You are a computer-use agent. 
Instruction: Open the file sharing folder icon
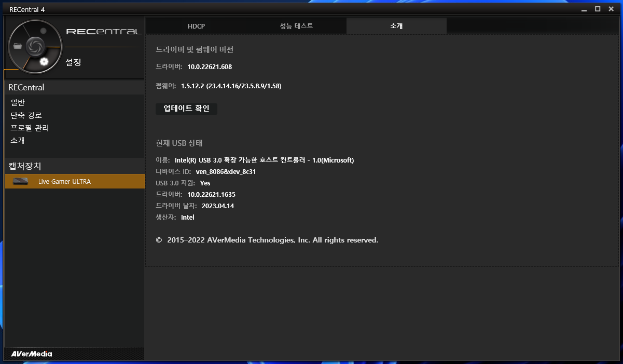(x=18, y=46)
